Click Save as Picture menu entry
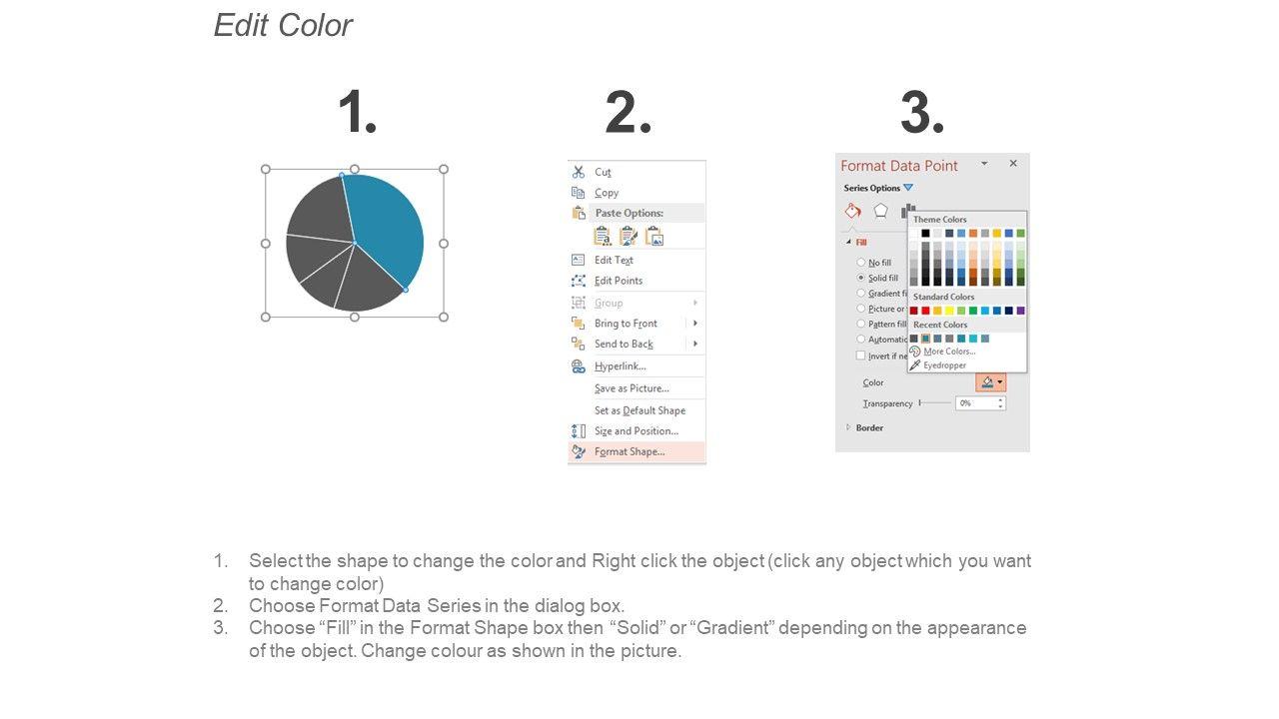 [x=632, y=388]
